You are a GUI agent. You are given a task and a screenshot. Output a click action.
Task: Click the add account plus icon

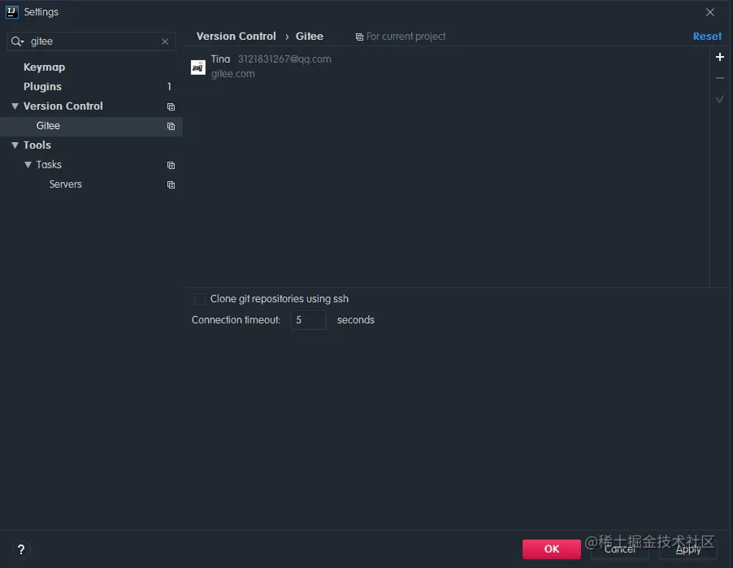[x=719, y=57]
